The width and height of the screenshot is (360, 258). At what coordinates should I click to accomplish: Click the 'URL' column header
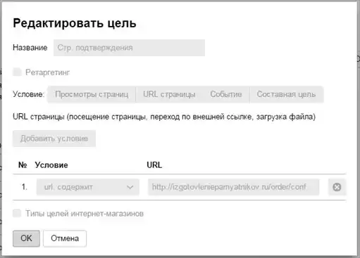154,165
